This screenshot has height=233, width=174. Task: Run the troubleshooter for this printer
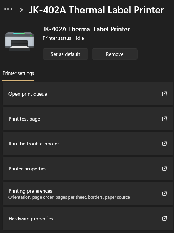[88, 144]
